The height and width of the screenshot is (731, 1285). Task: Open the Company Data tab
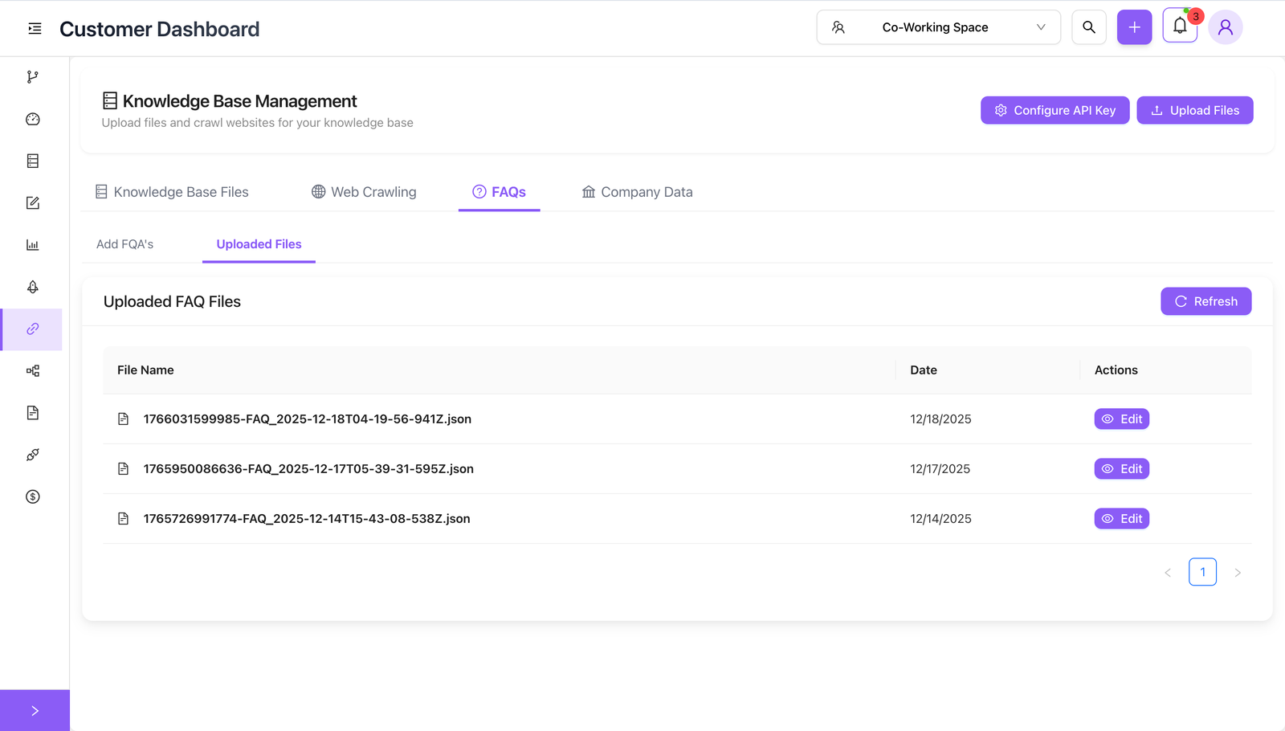[637, 192]
